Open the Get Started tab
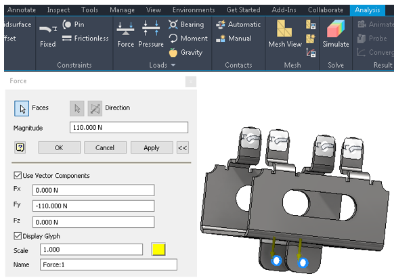The height and width of the screenshot is (278, 394). click(244, 10)
